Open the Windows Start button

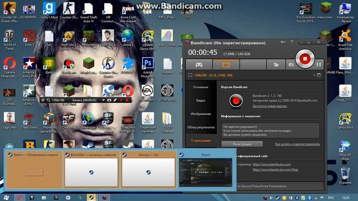(6, 197)
